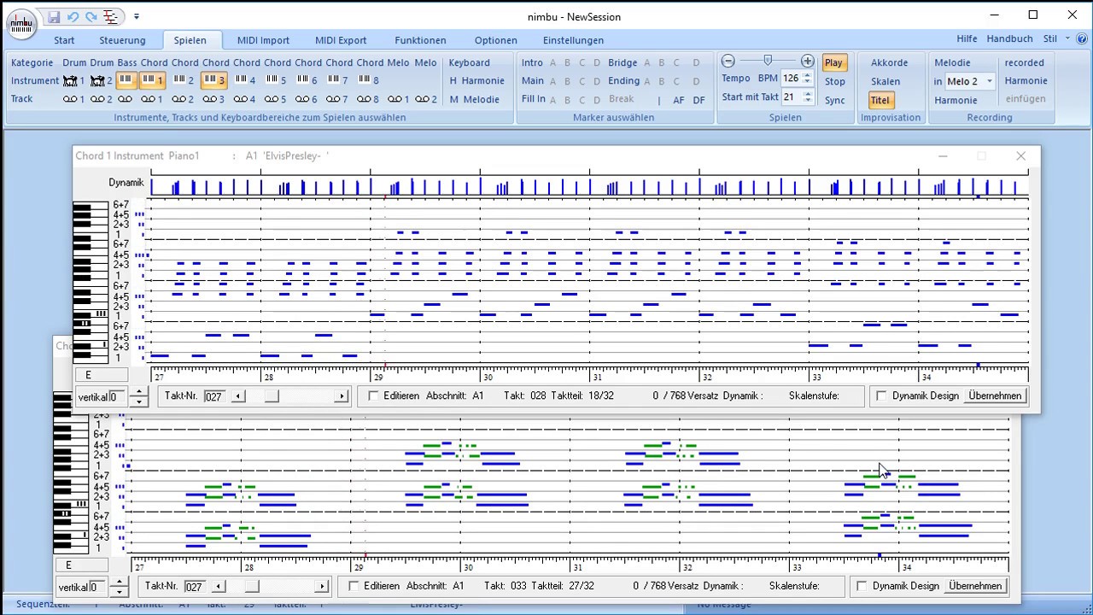Enable Editieren checkbox in Piano1 window
The image size is (1093, 615).
373,396
